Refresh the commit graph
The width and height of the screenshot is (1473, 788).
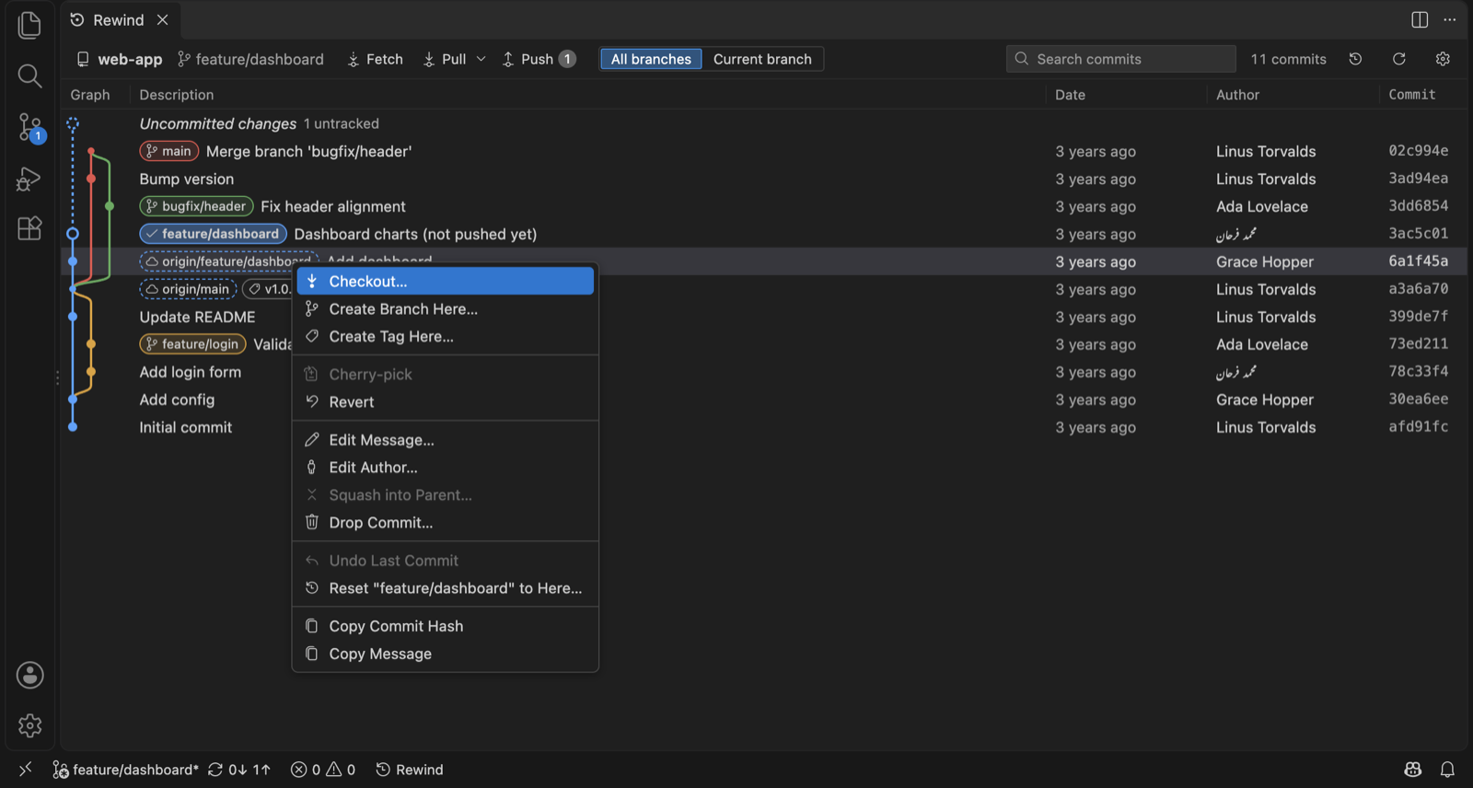tap(1398, 59)
